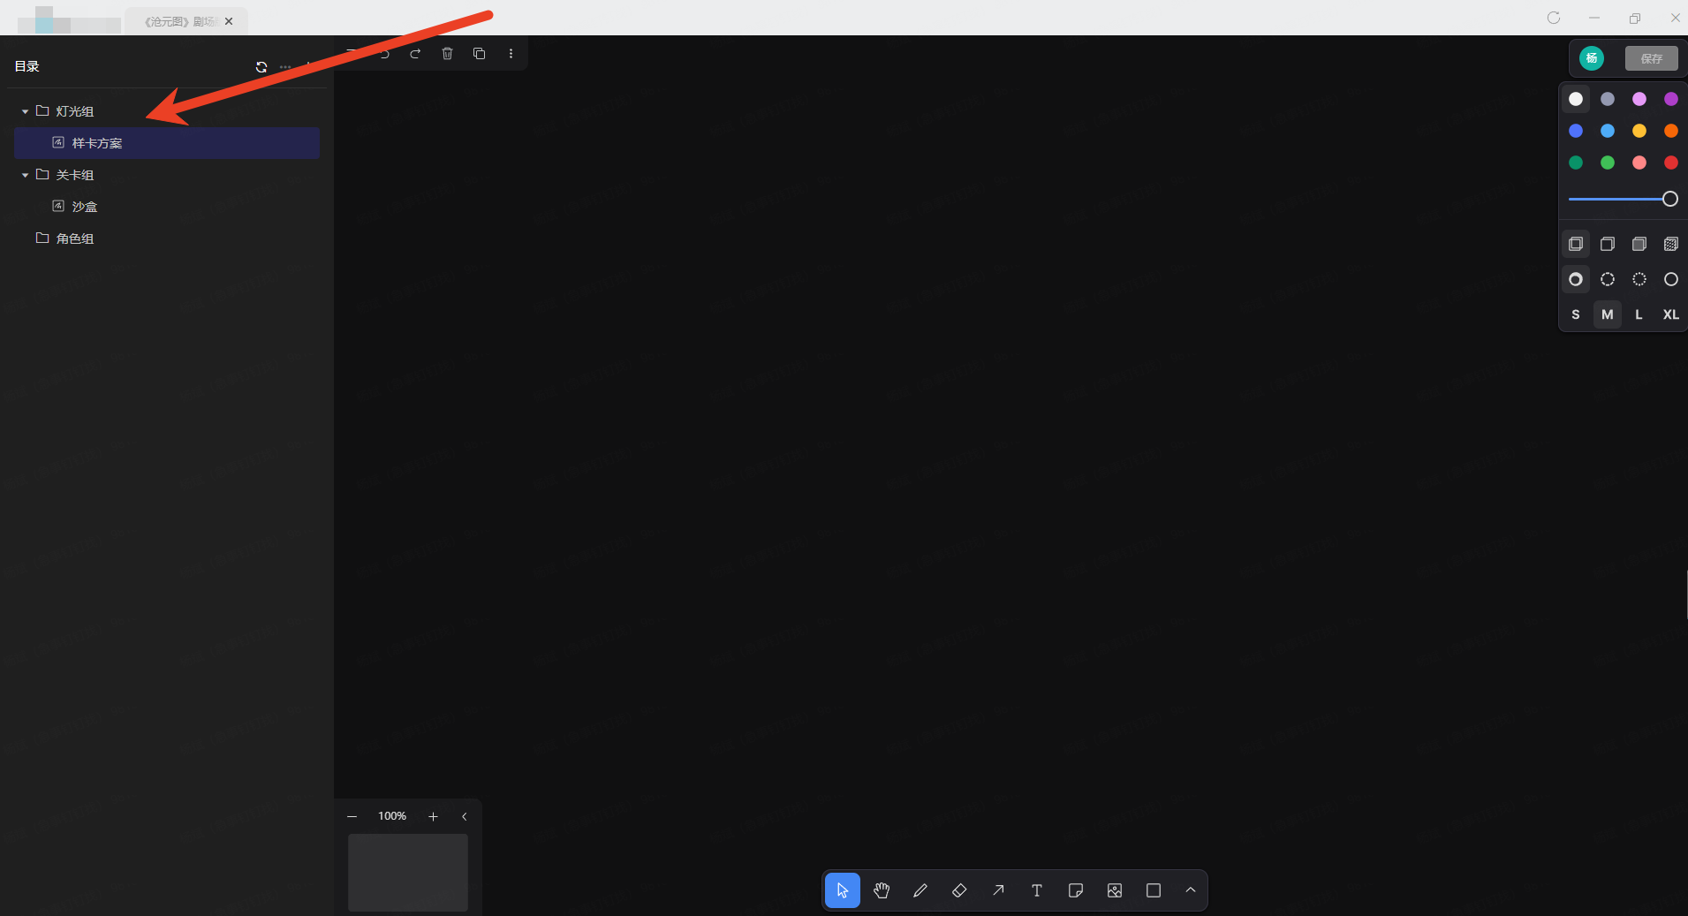Viewport: 1688px width, 916px height.
Task: Select the Sticky note tool
Action: [x=1076, y=890]
